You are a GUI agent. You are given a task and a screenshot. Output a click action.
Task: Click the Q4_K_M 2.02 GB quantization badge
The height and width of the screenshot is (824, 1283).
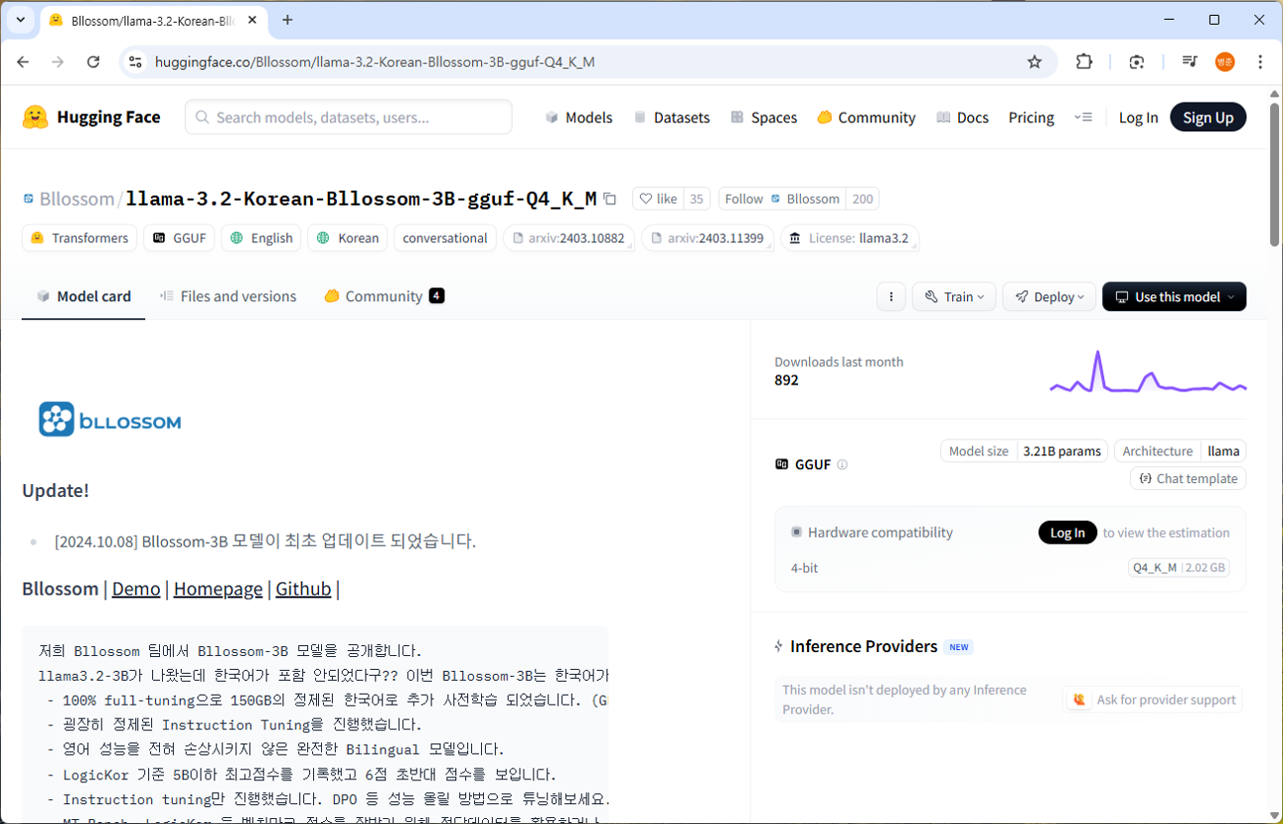[x=1178, y=568]
